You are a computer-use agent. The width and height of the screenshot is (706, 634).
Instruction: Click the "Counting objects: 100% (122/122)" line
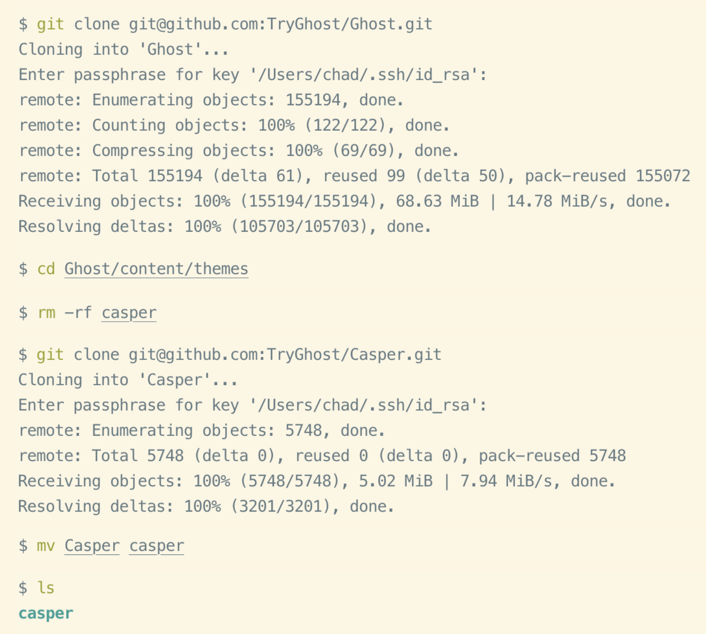(234, 125)
